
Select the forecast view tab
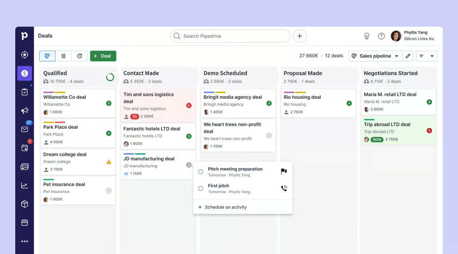click(x=79, y=56)
